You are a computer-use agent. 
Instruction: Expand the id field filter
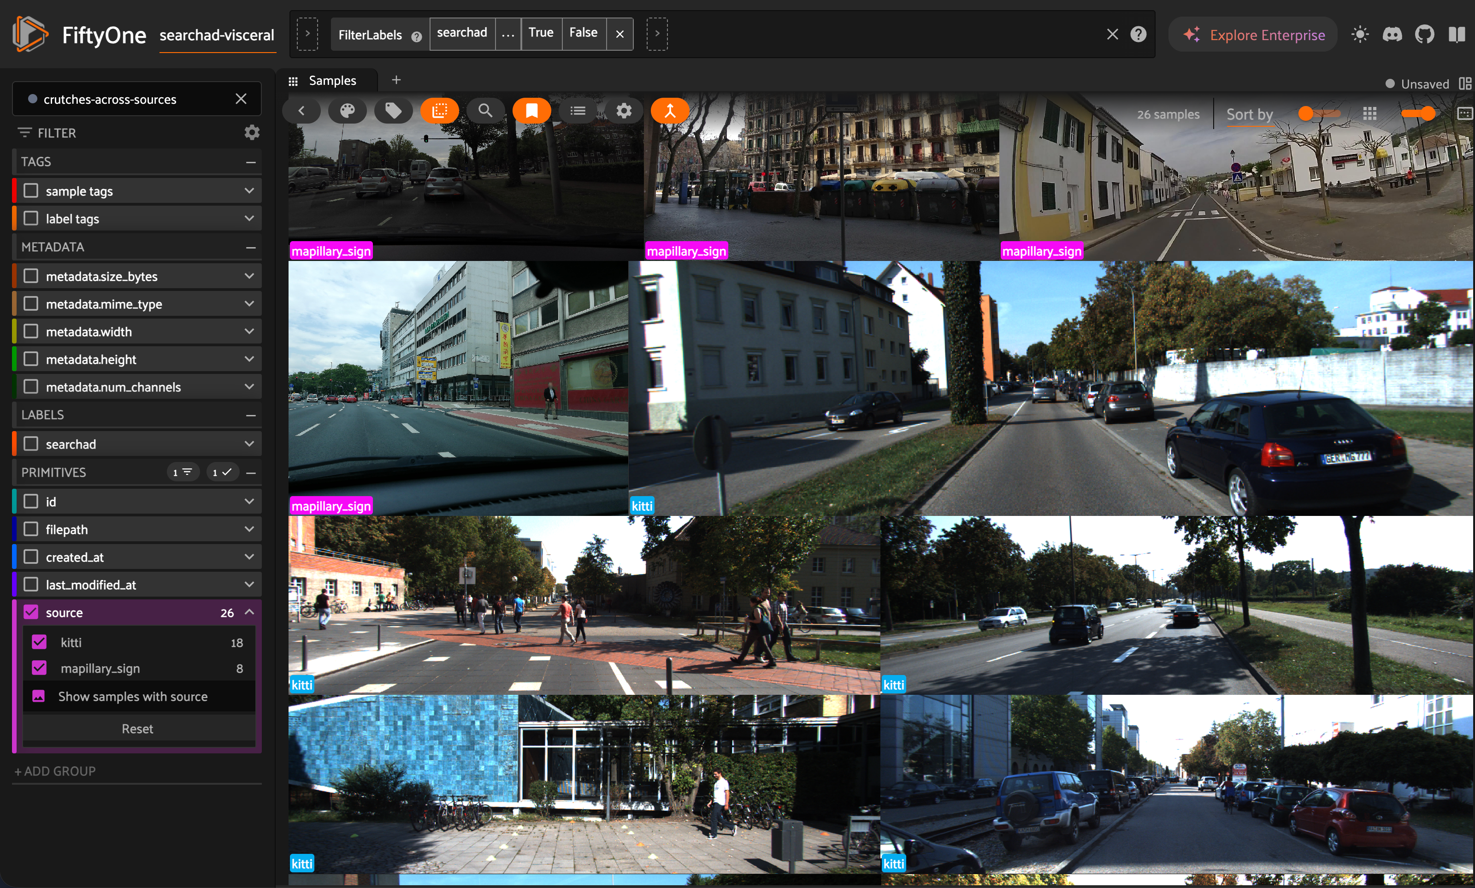(x=249, y=502)
